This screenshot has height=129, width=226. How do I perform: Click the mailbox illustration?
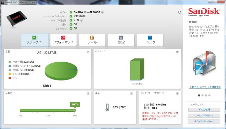point(204,63)
